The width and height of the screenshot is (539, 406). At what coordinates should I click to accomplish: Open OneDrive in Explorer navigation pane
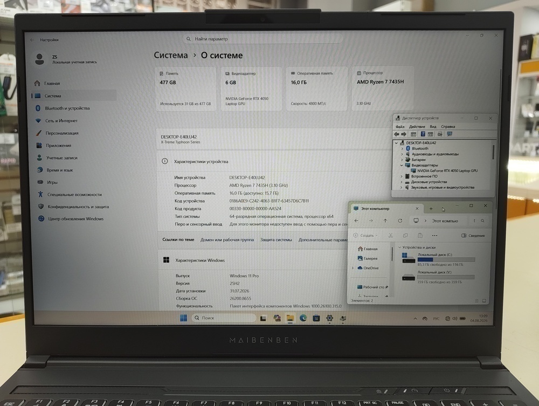click(x=368, y=268)
